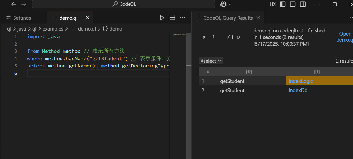Click the CodeQL search box in title bar

[123, 4]
